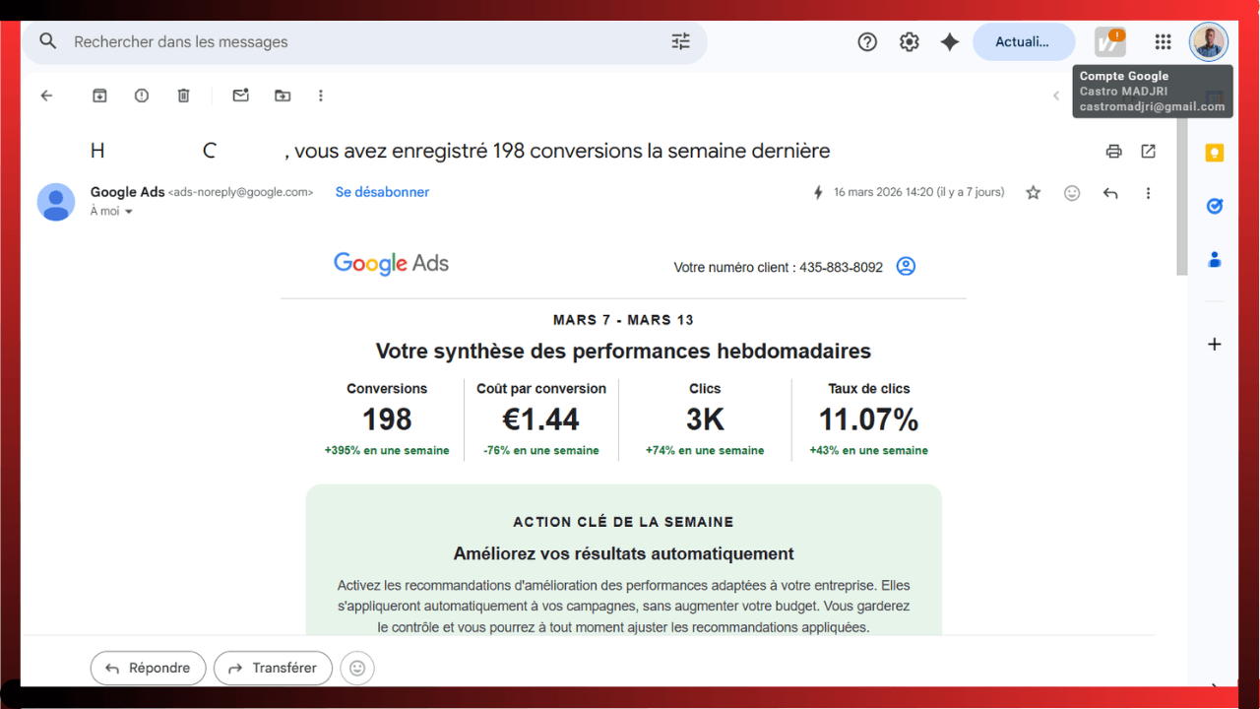The width and height of the screenshot is (1260, 709).
Task: Open the extension icon with orange badge
Action: point(1110,41)
